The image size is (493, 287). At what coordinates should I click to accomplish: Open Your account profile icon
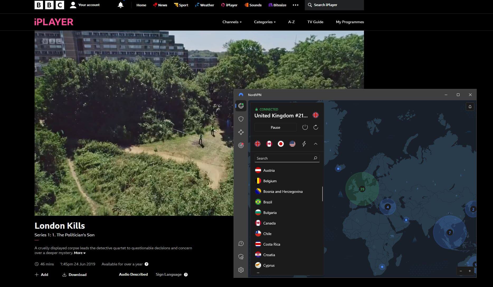coord(73,5)
